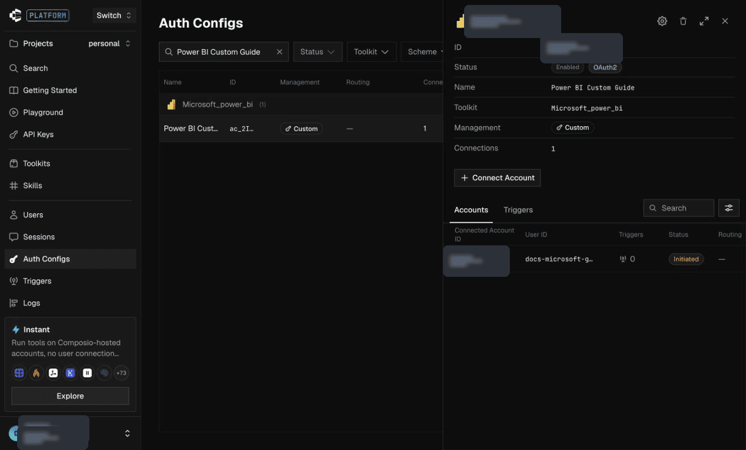Click the +73 more apps badge

point(121,373)
